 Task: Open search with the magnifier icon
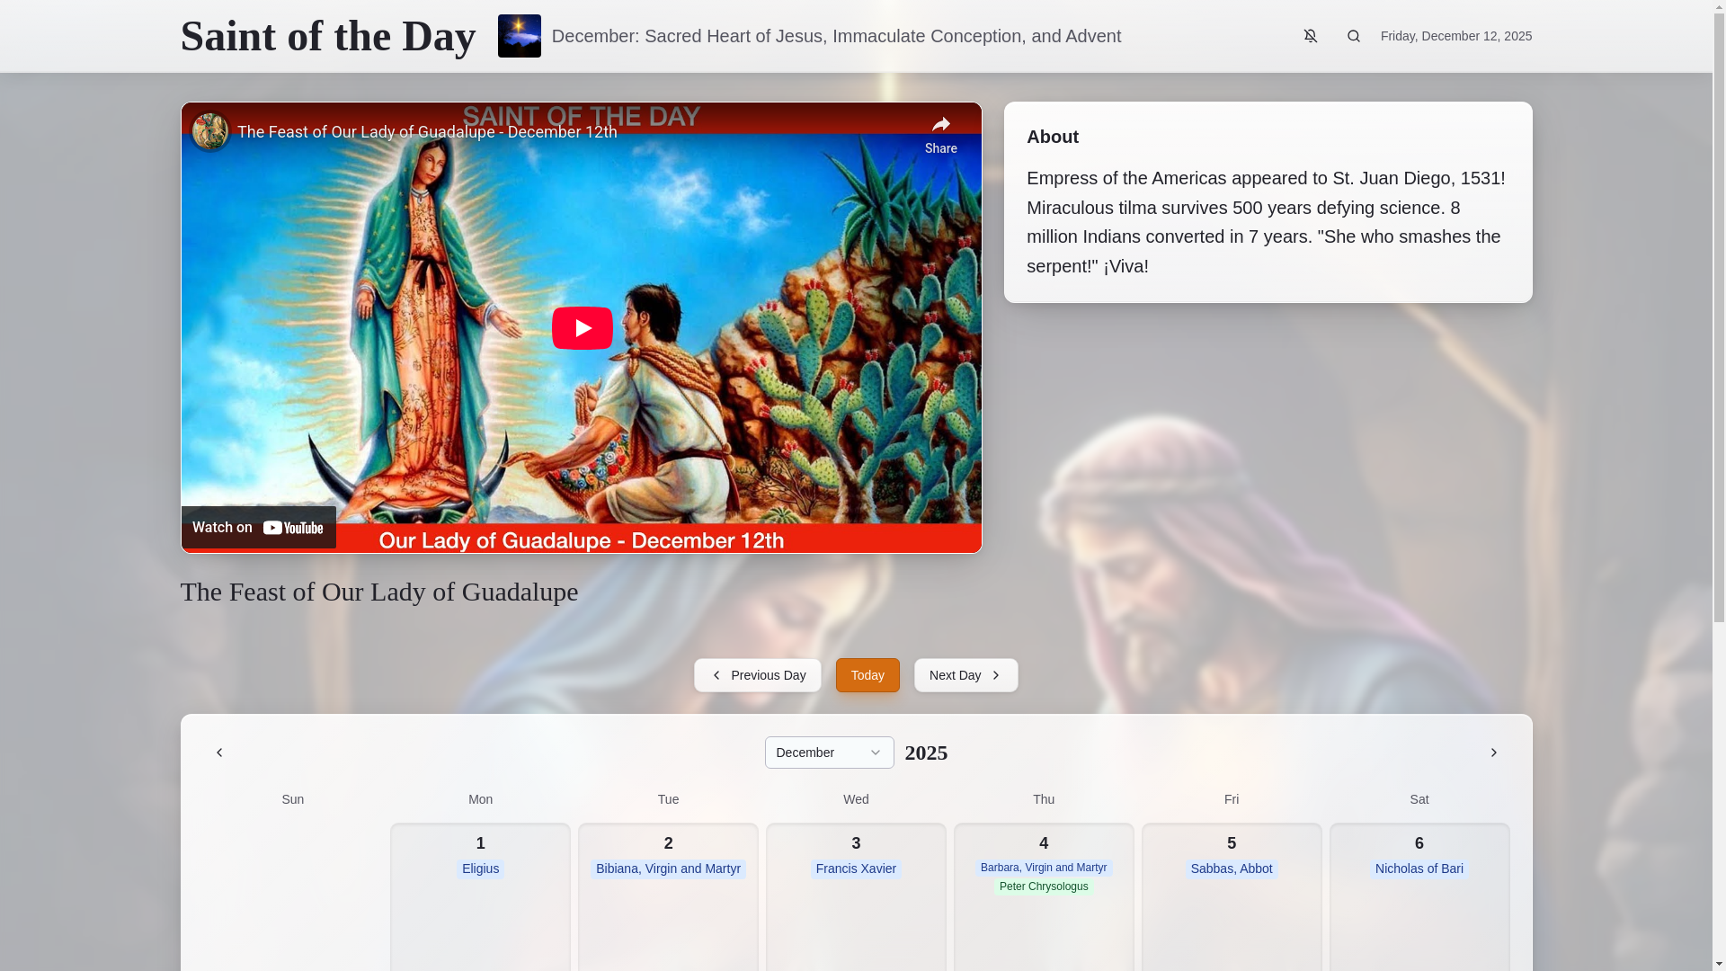tap(1353, 36)
